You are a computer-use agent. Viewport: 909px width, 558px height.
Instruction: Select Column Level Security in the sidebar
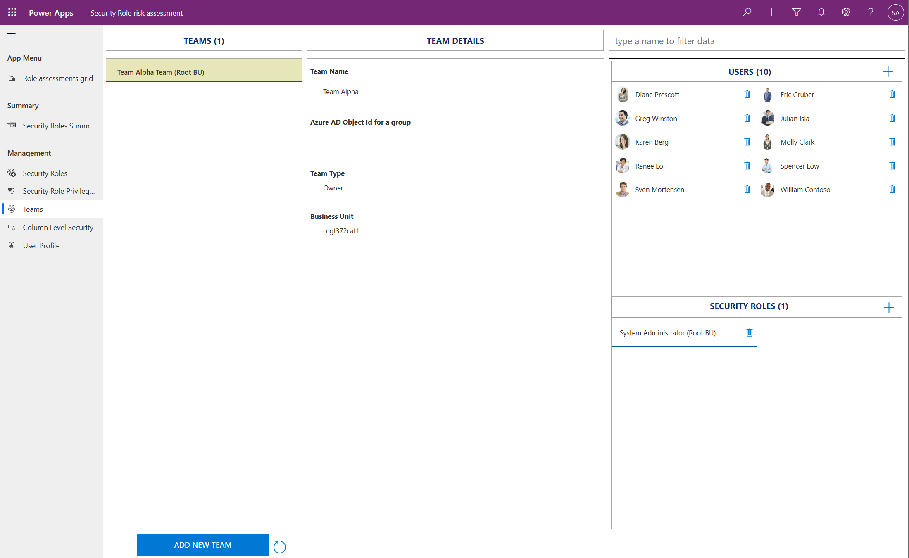57,227
